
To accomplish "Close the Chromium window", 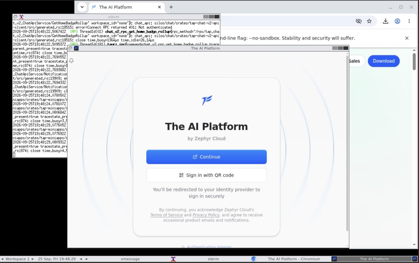I will click(x=411, y=7).
